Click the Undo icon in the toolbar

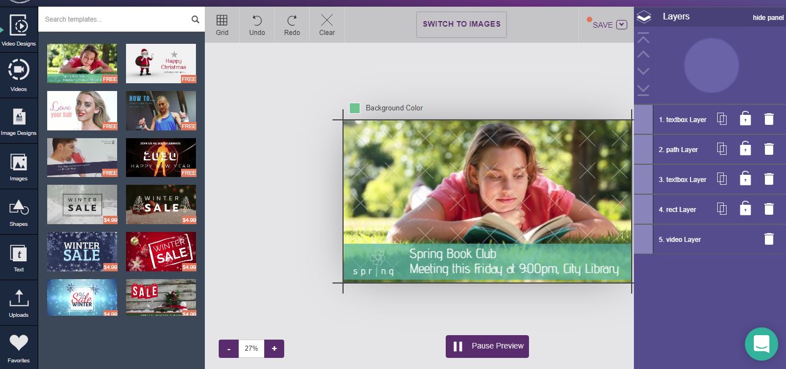(x=256, y=23)
